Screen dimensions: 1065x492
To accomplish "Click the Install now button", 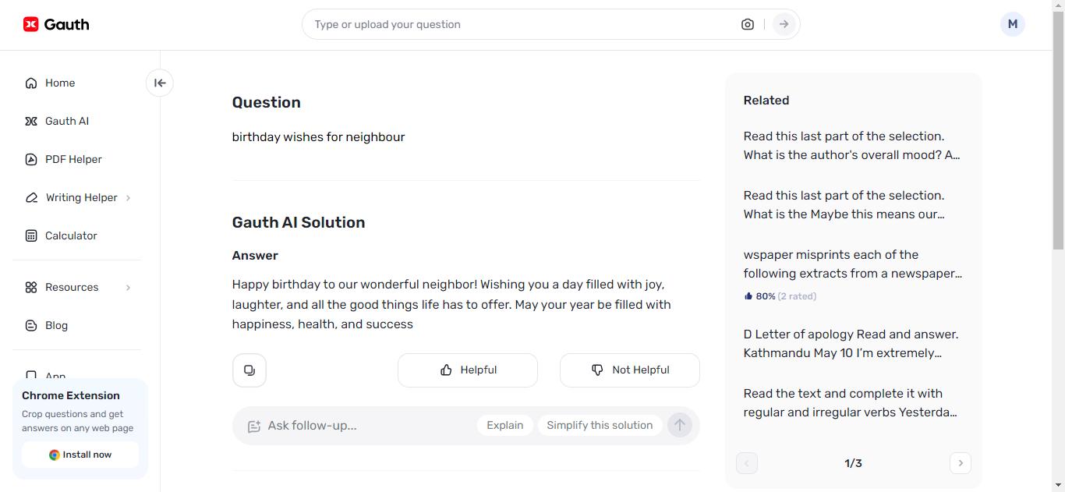I will point(80,455).
